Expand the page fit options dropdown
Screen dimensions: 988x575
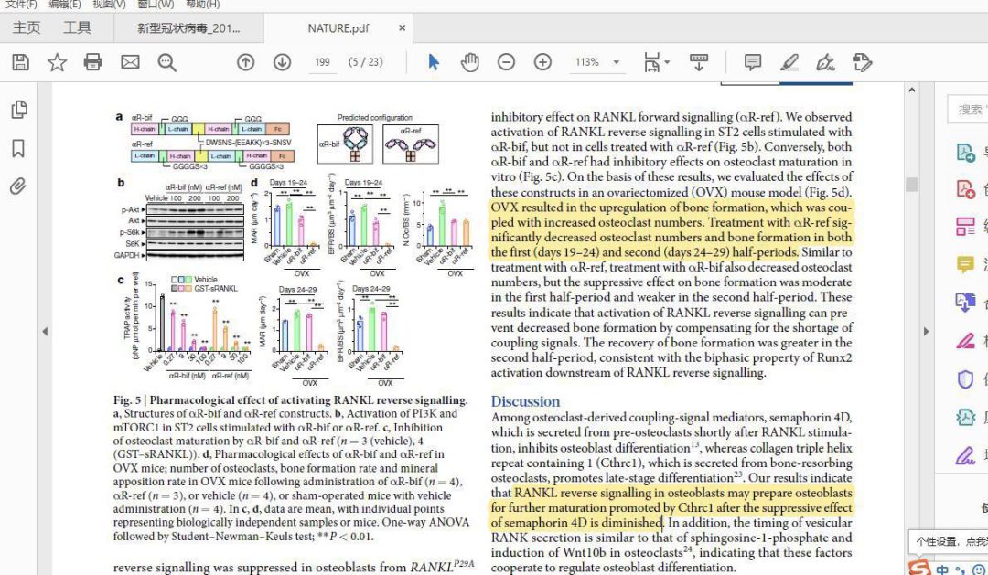pos(667,62)
